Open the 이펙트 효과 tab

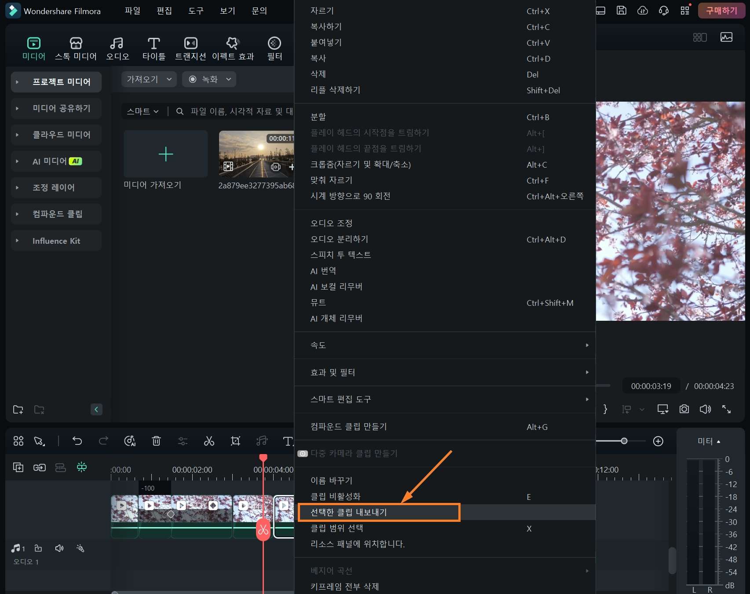click(x=233, y=49)
